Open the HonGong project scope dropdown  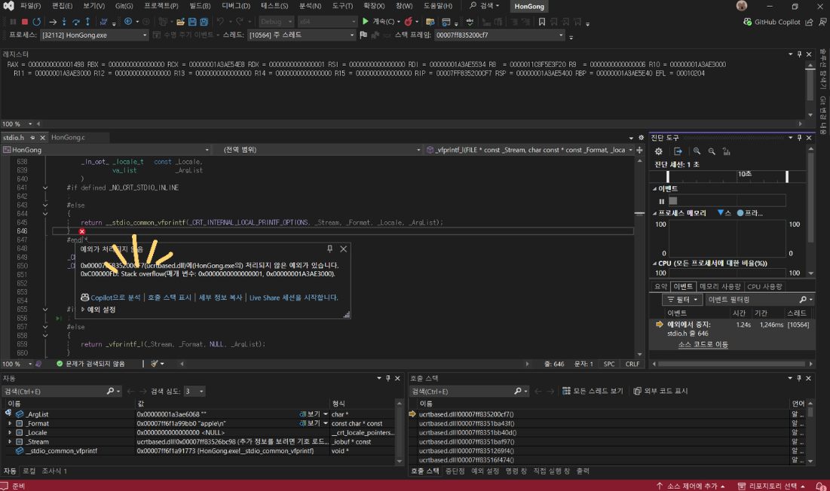106,150
